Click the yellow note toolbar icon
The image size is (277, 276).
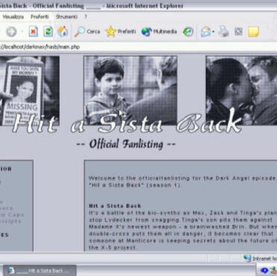click(253, 32)
